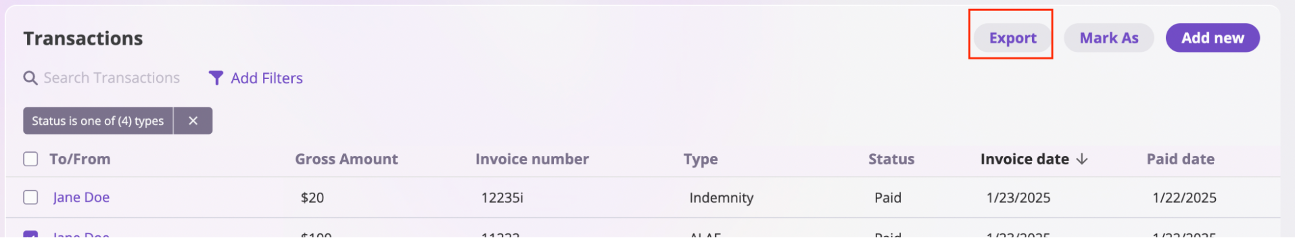Viewport: 1295px width, 238px height.
Task: Check the first Jane Doe row checkbox
Action: (x=30, y=197)
